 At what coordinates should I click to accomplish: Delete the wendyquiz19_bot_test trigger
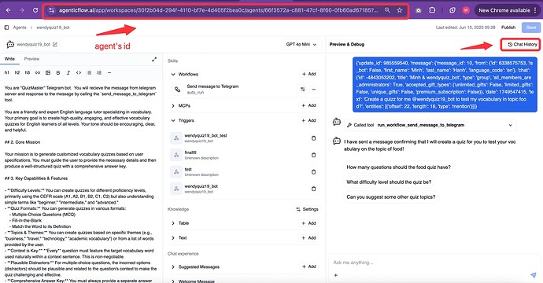coord(313,138)
